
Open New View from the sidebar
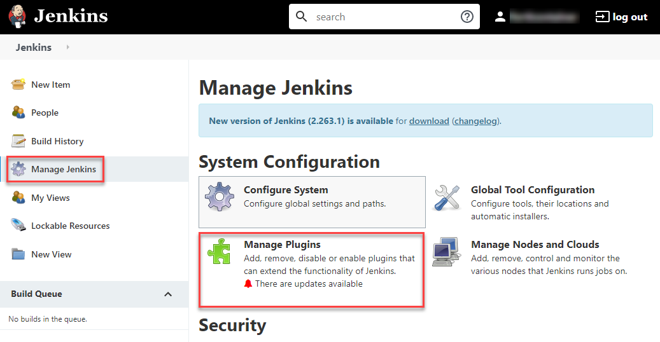tap(51, 254)
